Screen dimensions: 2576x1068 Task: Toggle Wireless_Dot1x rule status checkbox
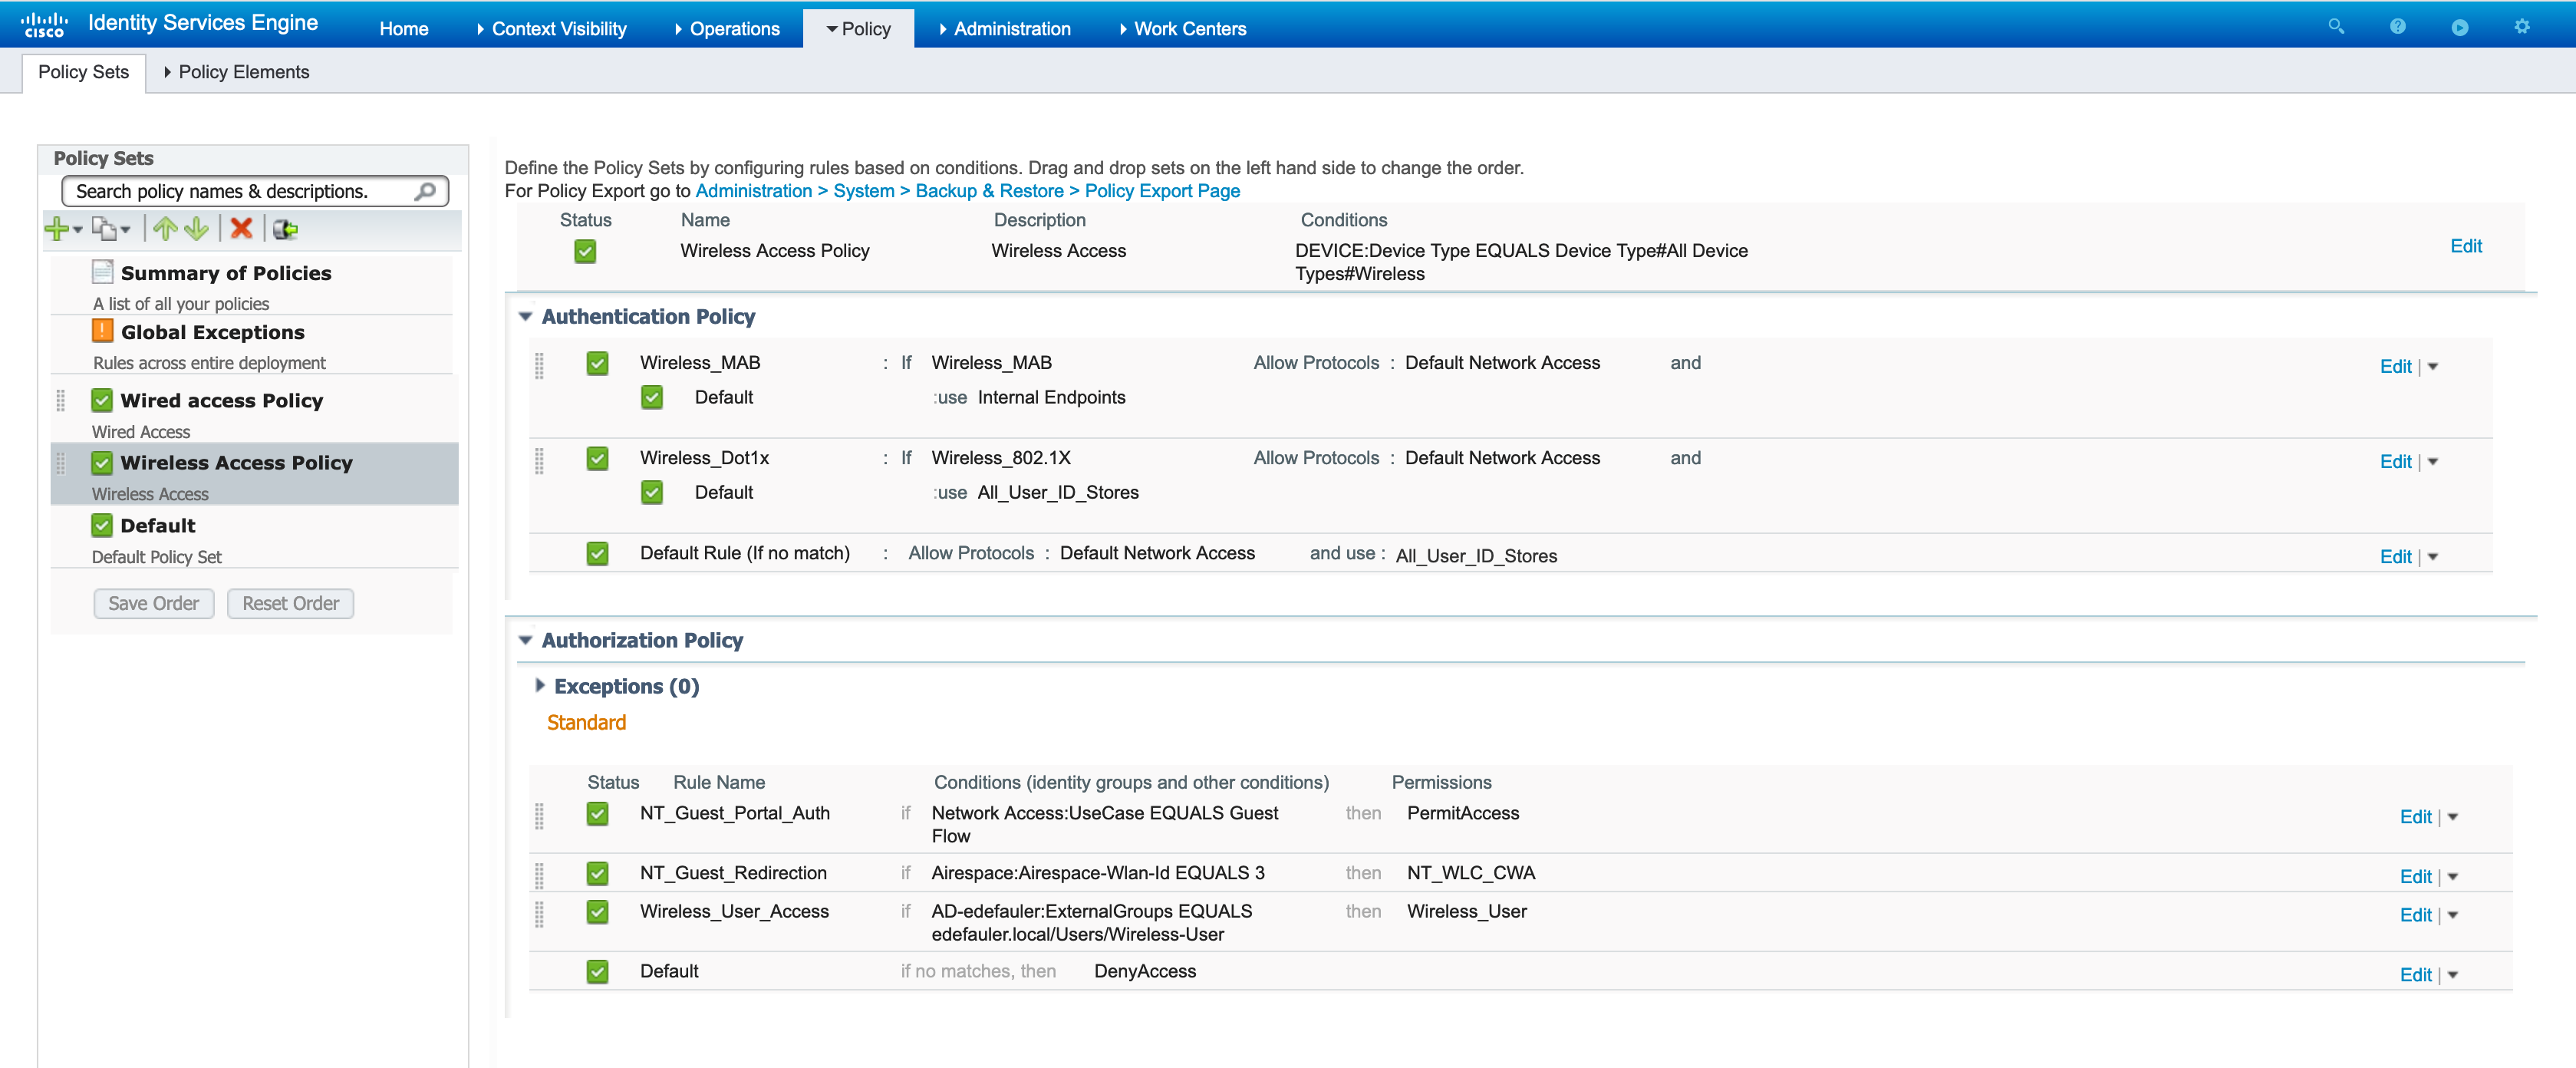597,458
